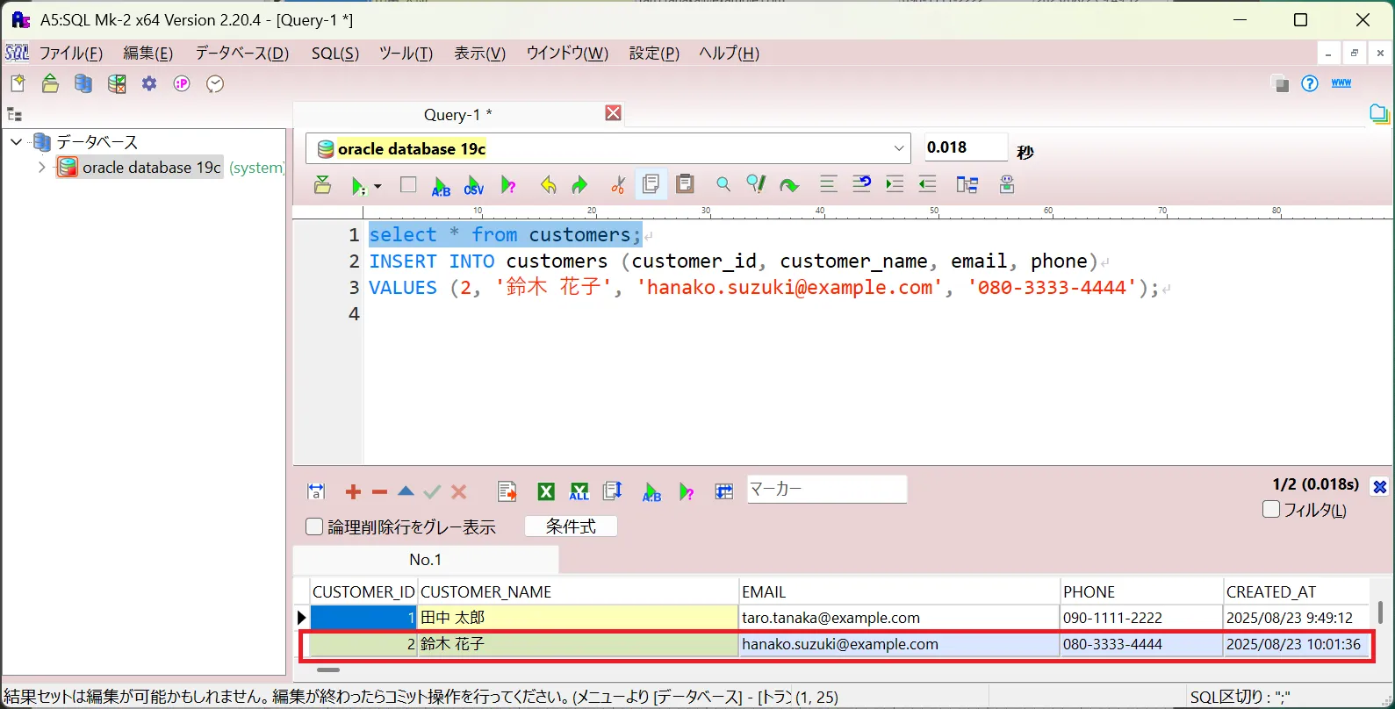The image size is (1395, 709).
Task: Open the ファイル(F) menu
Action: [71, 53]
